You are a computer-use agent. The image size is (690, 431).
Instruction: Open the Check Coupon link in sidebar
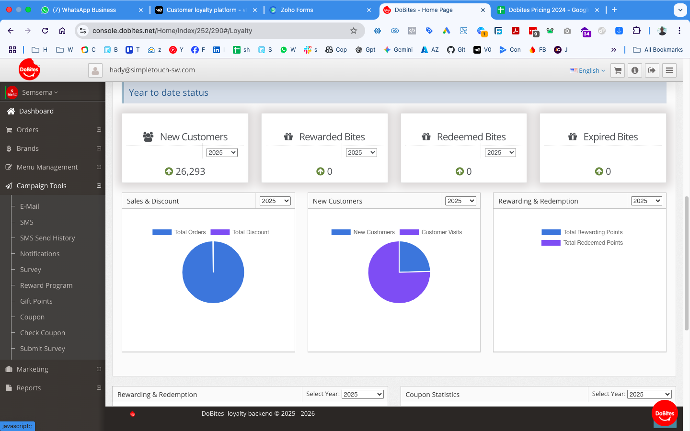[x=42, y=333]
